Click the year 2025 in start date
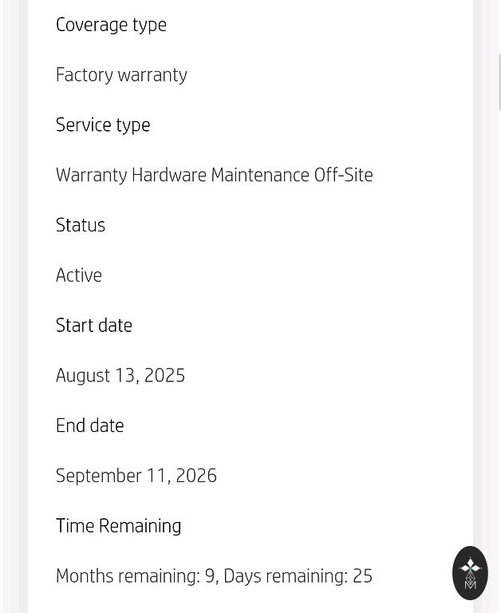Screen dimensions: 501x613 click(164, 376)
